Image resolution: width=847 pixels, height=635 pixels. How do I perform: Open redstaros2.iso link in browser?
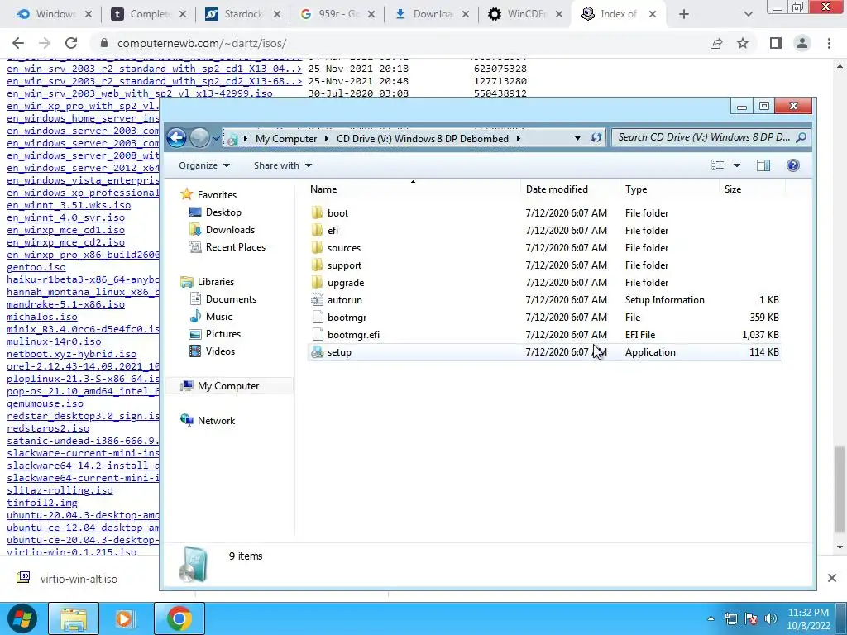click(48, 428)
